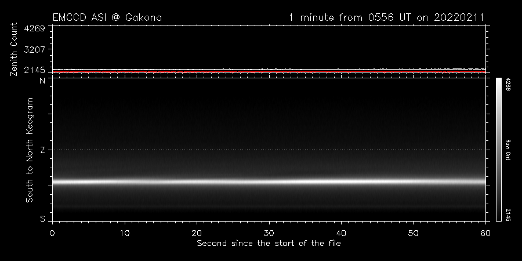The height and width of the screenshot is (261, 522).
Task: Click the colorbar minimum value 2145
Action: 507,215
